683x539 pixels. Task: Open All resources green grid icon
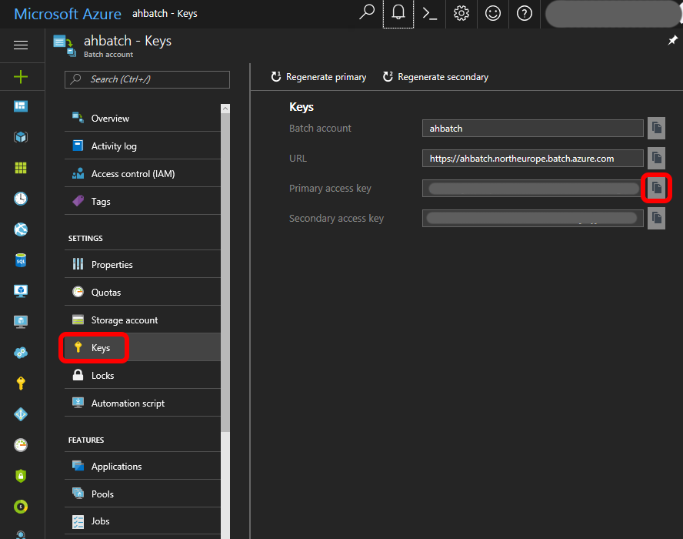click(21, 168)
